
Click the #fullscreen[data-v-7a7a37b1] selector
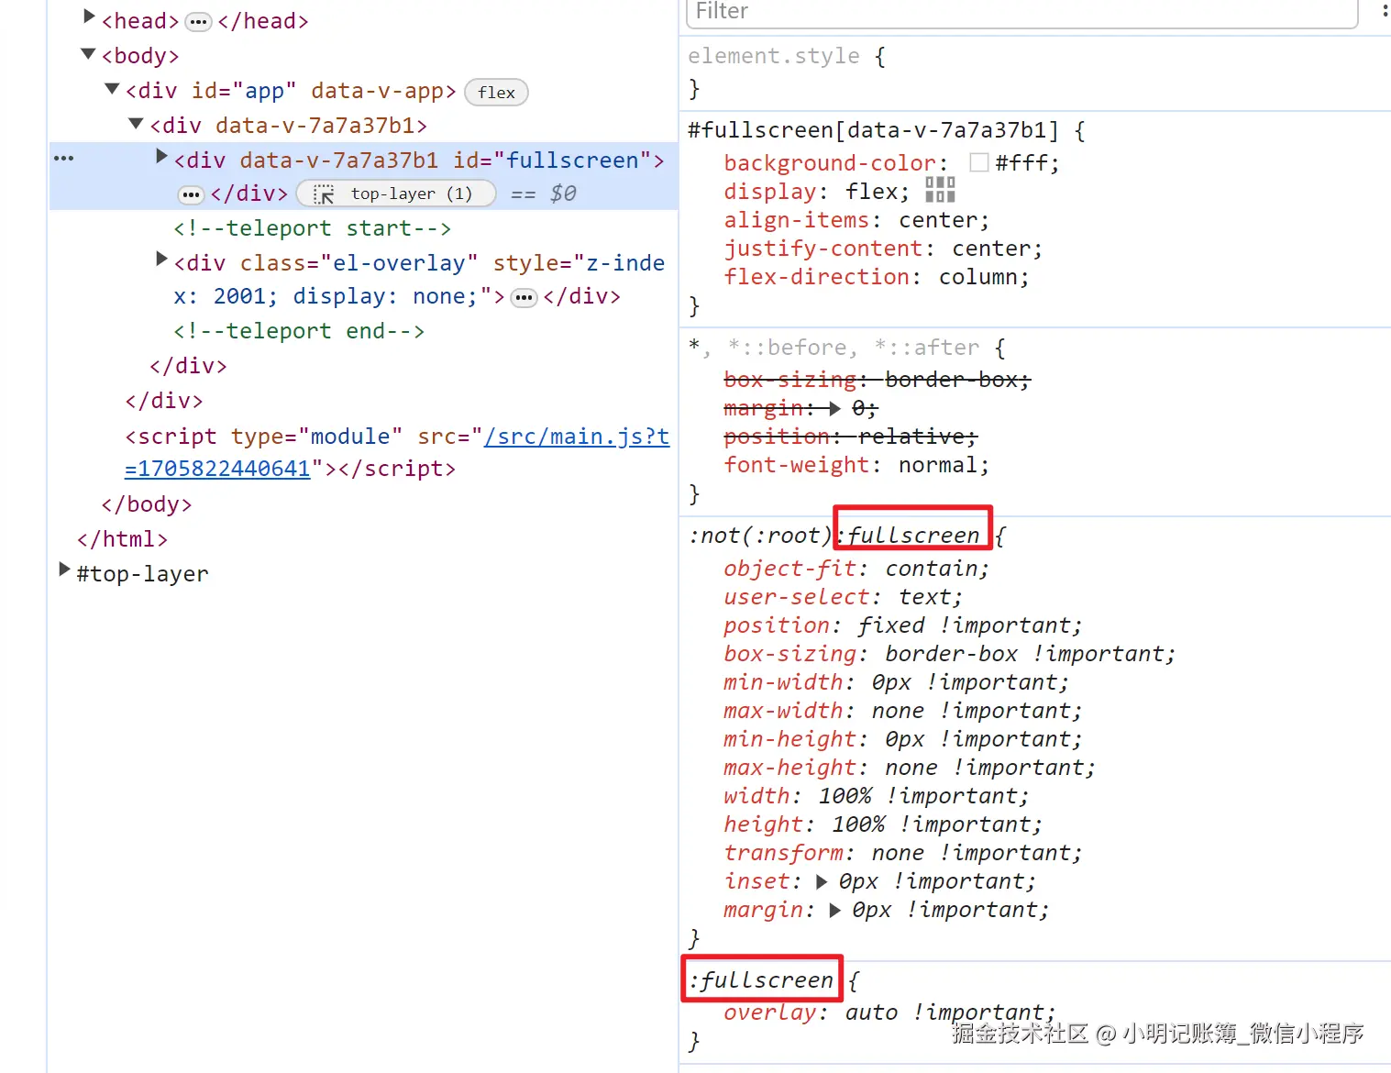[874, 130]
